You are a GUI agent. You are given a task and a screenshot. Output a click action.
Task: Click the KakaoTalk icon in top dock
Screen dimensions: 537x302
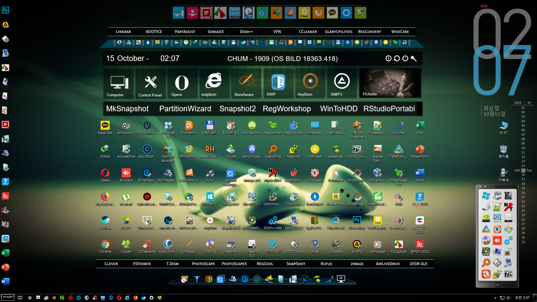332,13
